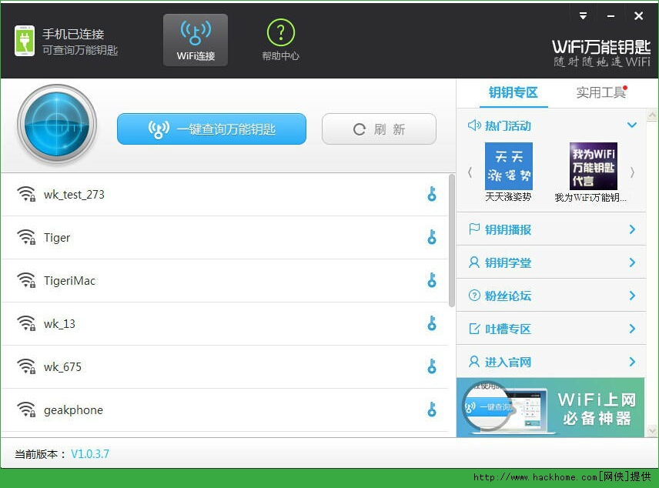Click the WiFi万能钥匙 logo
The height and width of the screenshot is (488, 659).
pyautogui.click(x=601, y=53)
